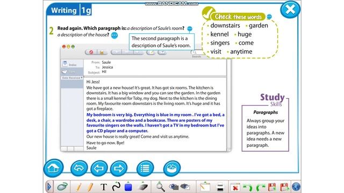Click the 'To: Jessica' email field

(x=104, y=68)
